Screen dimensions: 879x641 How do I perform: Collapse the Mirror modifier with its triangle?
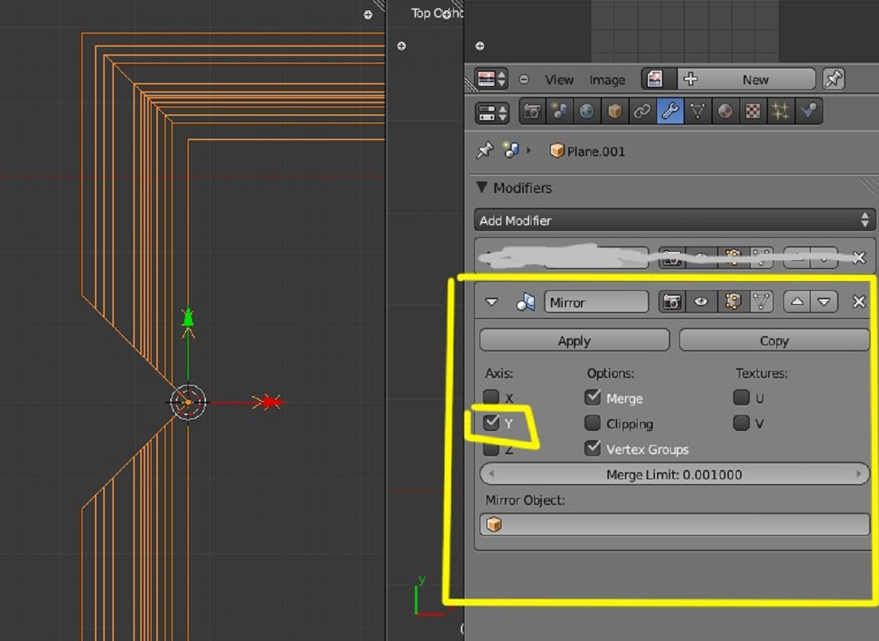[492, 302]
